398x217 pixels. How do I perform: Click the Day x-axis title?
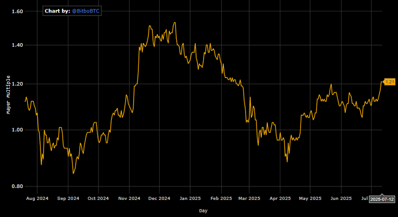tap(203, 211)
